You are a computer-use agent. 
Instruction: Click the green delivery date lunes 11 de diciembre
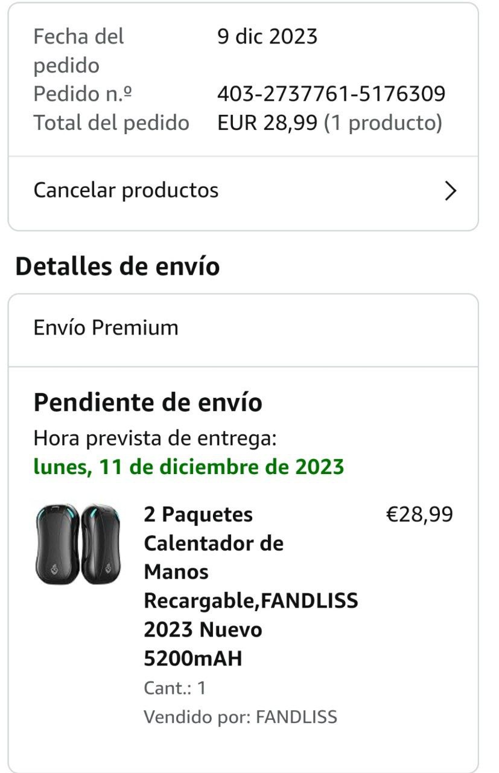(188, 467)
